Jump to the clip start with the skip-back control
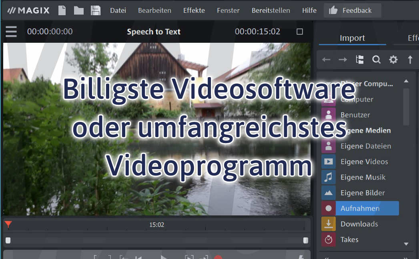This screenshot has height=259, width=419. coord(139,257)
